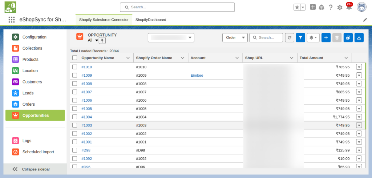372x178 pixels.
Task: Click the Shopify app logo
Action: pos(10,7)
